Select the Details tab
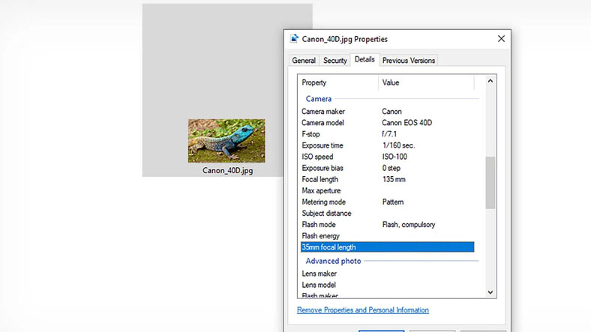 [364, 59]
